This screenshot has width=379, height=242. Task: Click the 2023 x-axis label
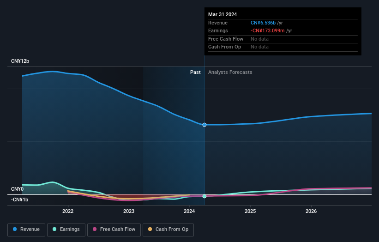pos(129,212)
